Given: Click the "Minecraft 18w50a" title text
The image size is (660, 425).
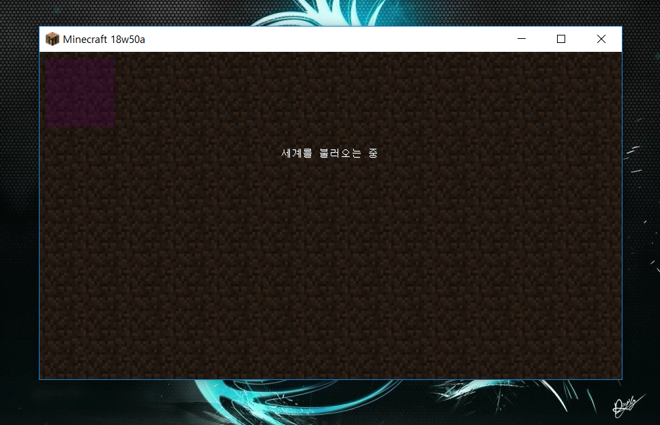Looking at the screenshot, I should [x=104, y=39].
